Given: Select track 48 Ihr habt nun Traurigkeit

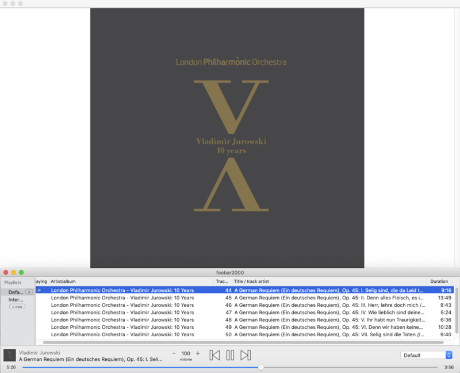Looking at the screenshot, I should pos(245,320).
